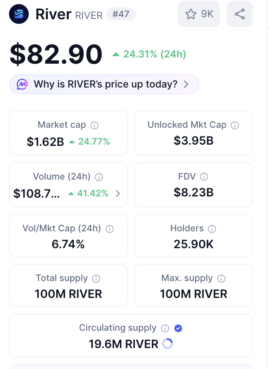Open the AI insight icon for RIVER's price

pyautogui.click(x=22, y=84)
